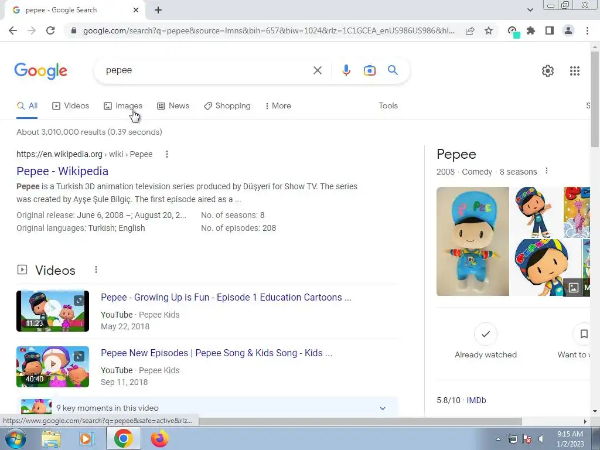Image resolution: width=600 pixels, height=450 pixels.
Task: Open the Chrome three-dot menu
Action: coord(587,30)
